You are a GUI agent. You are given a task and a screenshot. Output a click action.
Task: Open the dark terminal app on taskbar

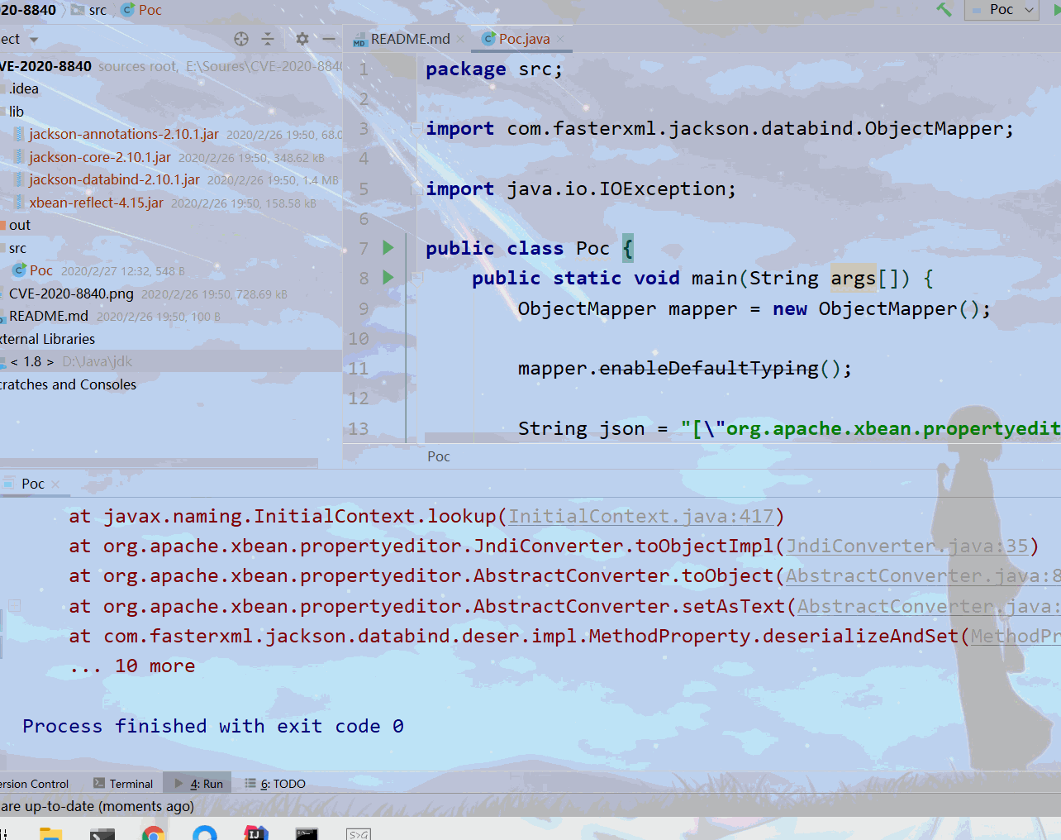click(102, 833)
